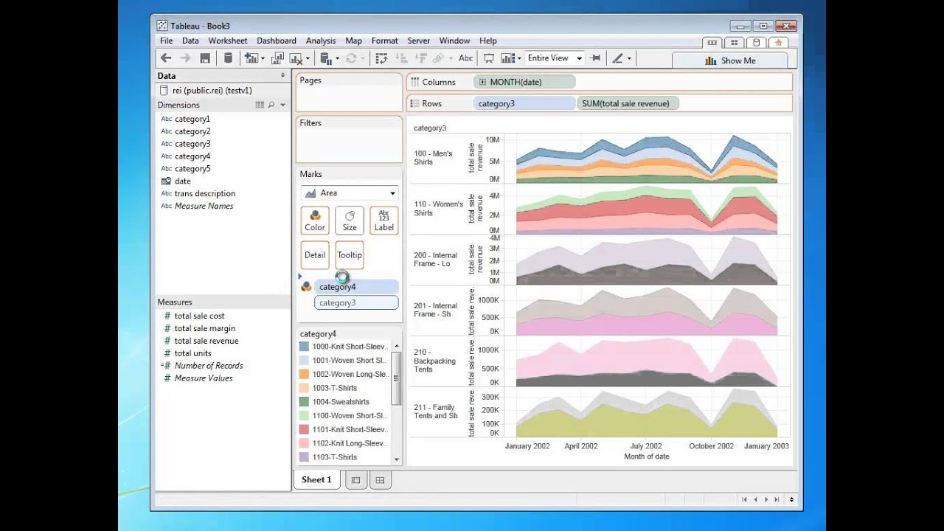Open the Highlight pen dropdown arrow
Screen dimensions: 944x531
(x=629, y=59)
